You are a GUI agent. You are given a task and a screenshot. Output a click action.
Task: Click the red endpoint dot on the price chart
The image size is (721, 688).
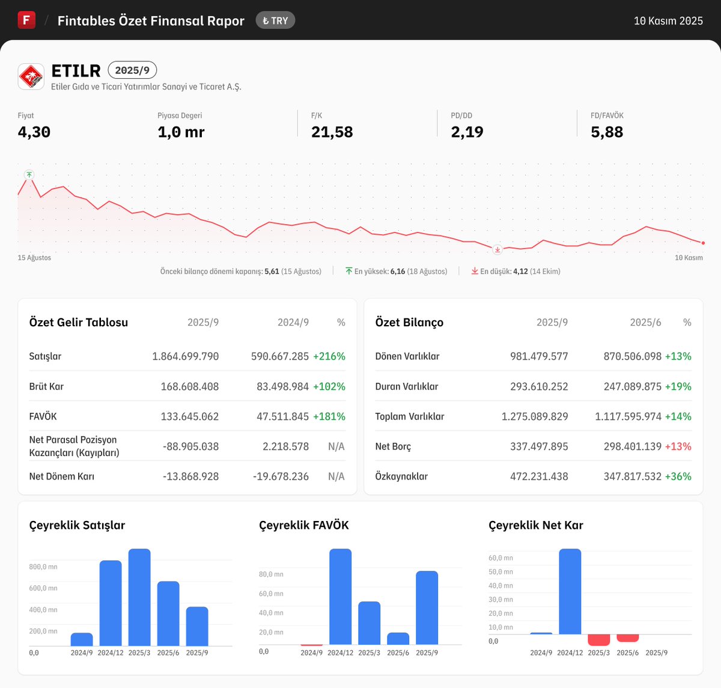[702, 243]
